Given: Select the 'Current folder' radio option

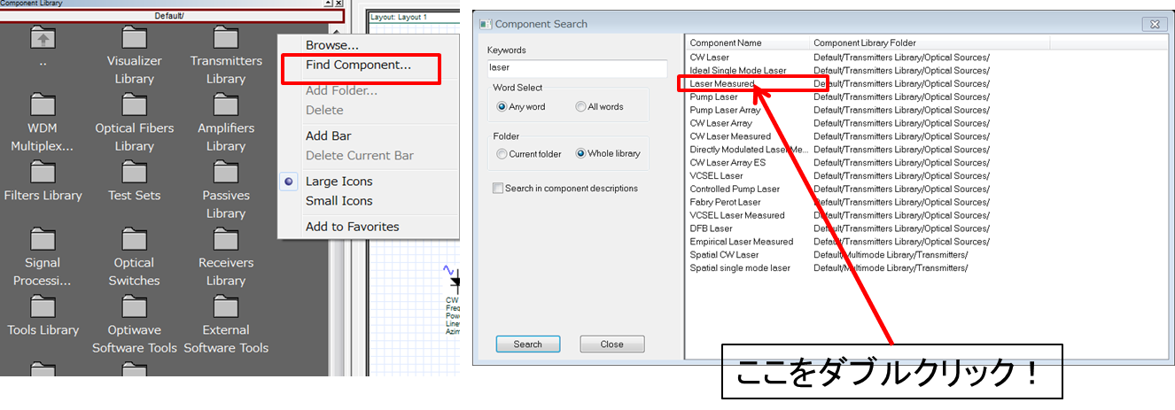Looking at the screenshot, I should click(502, 154).
